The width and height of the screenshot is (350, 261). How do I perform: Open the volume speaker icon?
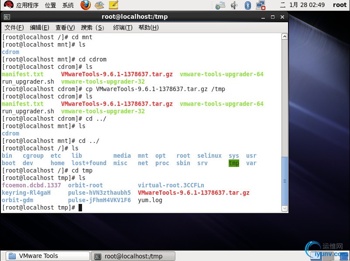(234, 5)
